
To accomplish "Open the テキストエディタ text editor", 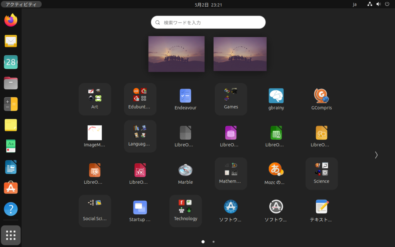I will click(x=321, y=207).
